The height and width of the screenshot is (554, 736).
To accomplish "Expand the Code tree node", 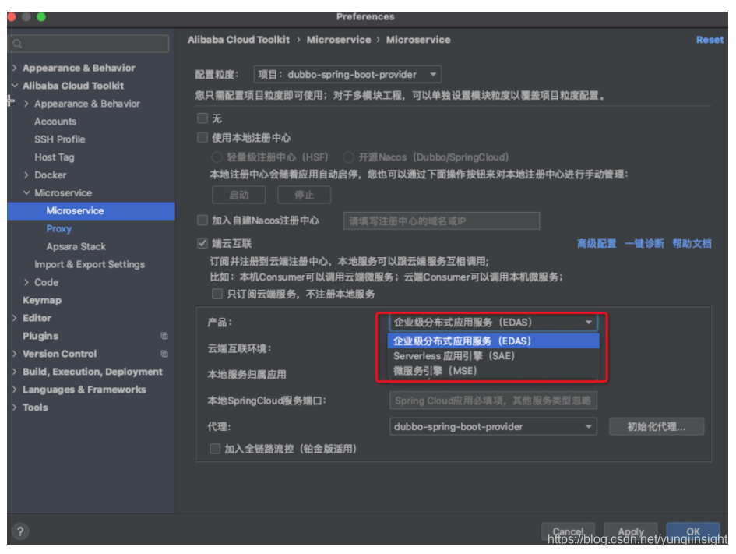I will tap(26, 282).
